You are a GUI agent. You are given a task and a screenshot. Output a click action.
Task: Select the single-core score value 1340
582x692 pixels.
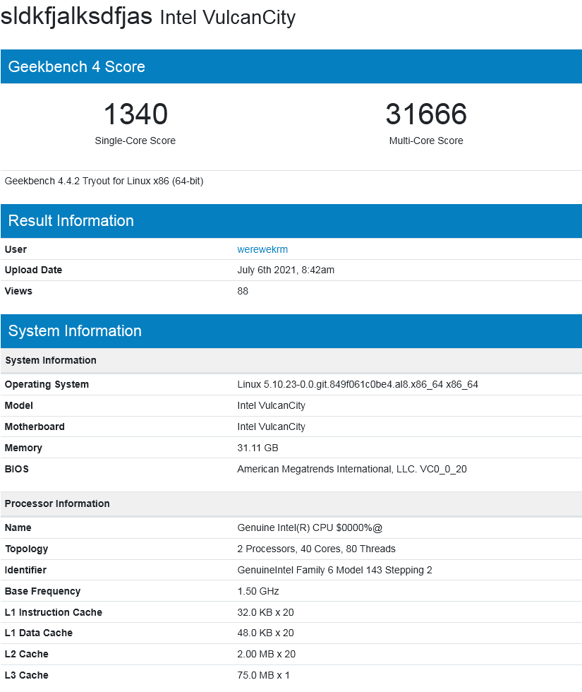135,114
